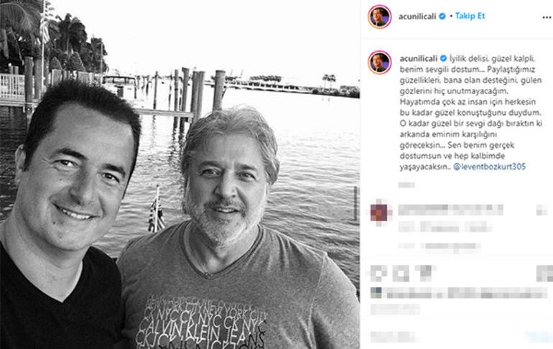Click the blurred commenter's username
Screen dimensions: 553x349
pyautogui.click(x=423, y=210)
